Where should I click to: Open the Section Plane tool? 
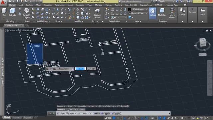(97, 14)
